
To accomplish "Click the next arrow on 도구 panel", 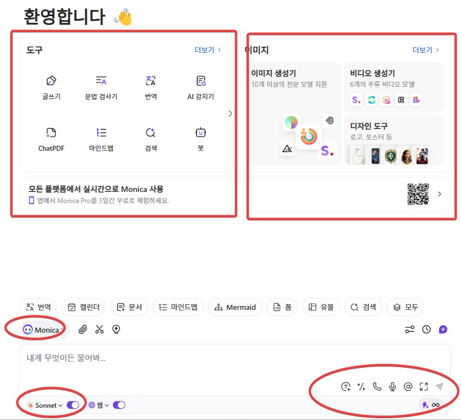I will coord(230,113).
